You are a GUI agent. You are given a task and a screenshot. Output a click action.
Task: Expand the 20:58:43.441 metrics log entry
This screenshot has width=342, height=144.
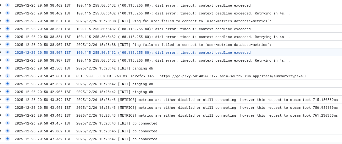point(1,107)
